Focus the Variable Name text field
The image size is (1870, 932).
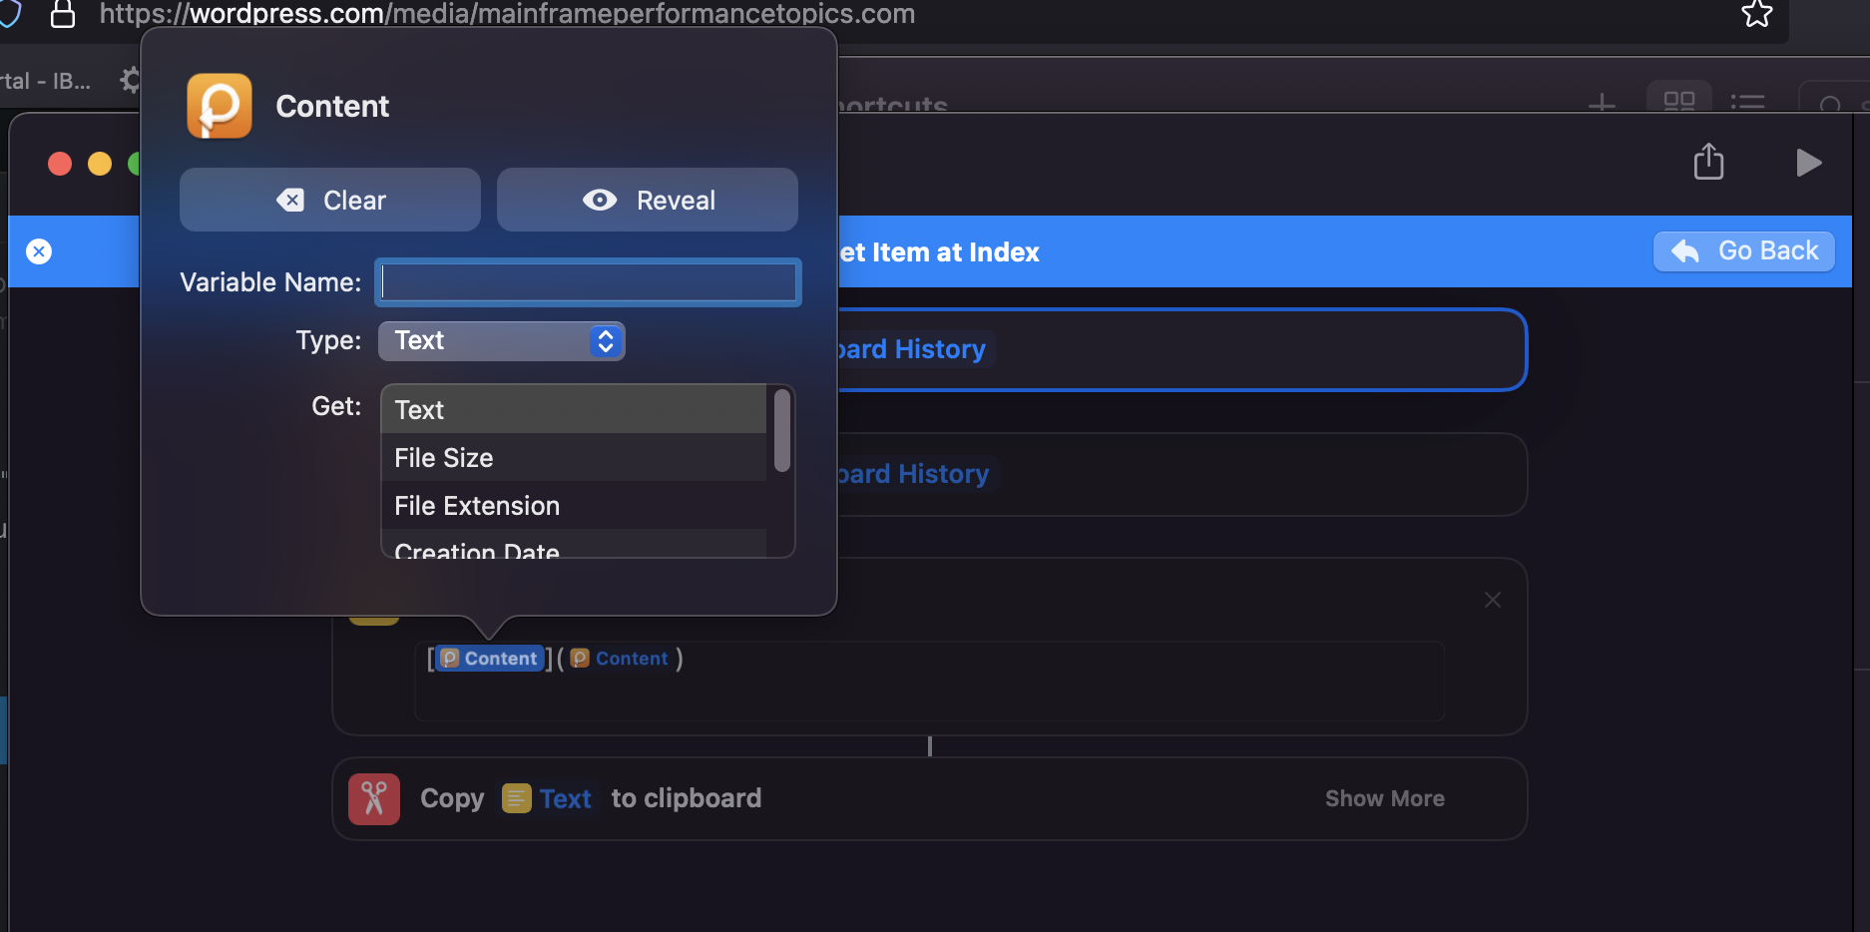pyautogui.click(x=589, y=282)
